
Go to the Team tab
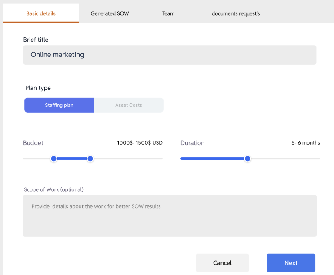click(x=168, y=13)
